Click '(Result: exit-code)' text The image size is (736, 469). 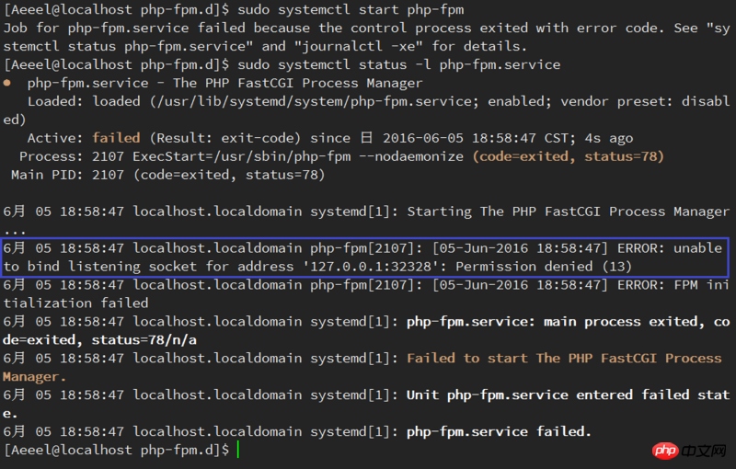224,138
